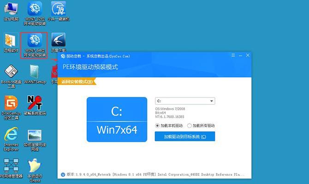Open DiskGenius 分区工具 icon
Screen dimensions: 309x184
pyautogui.click(x=11, y=108)
